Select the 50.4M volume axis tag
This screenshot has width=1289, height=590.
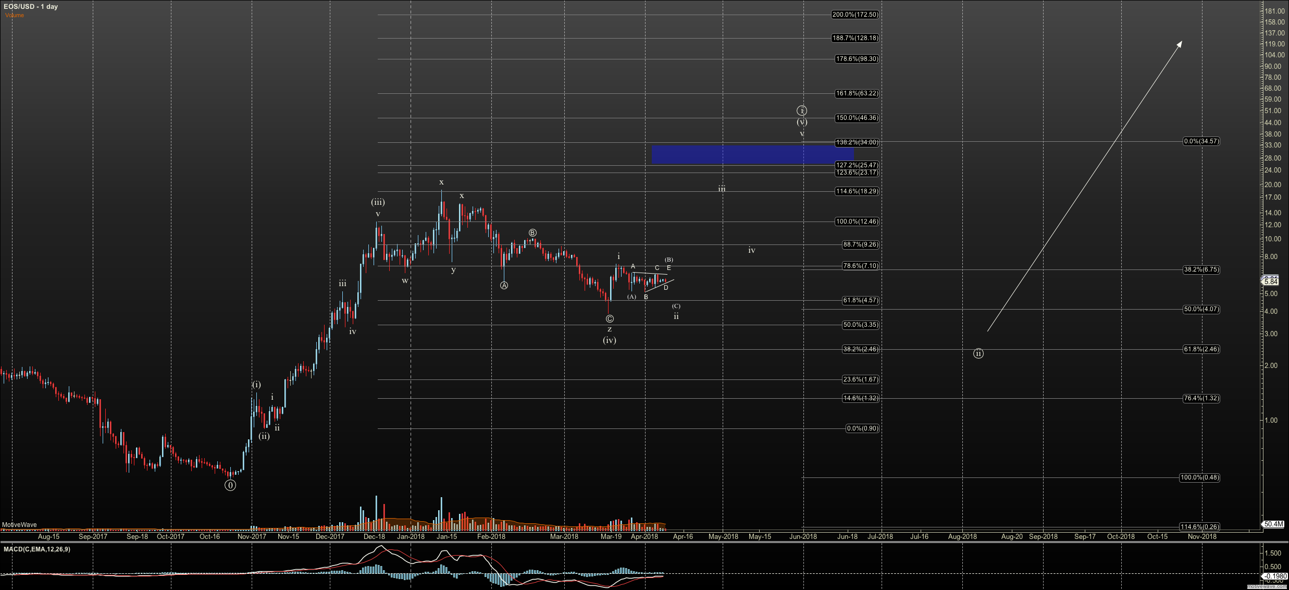pyautogui.click(x=1273, y=524)
